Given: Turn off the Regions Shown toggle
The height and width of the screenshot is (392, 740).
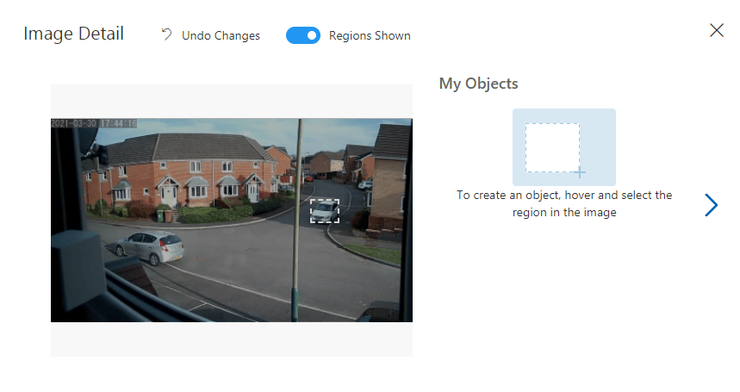Looking at the screenshot, I should click(303, 35).
